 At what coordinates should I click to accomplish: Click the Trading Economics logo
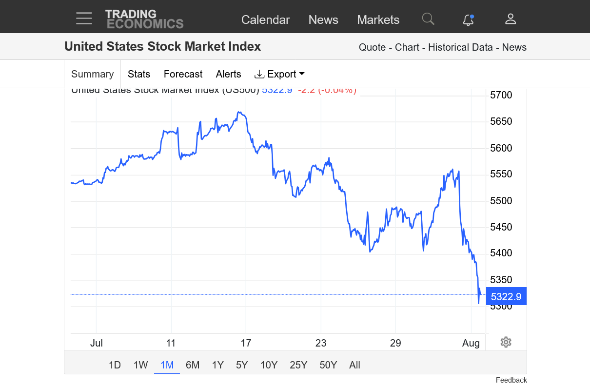pyautogui.click(x=144, y=19)
